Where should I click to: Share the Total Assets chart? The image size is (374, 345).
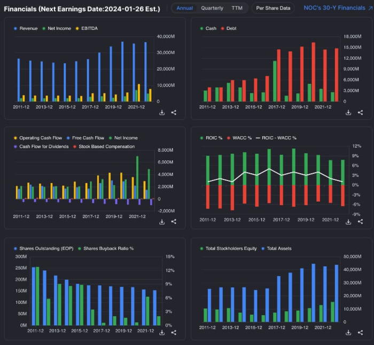(360, 333)
